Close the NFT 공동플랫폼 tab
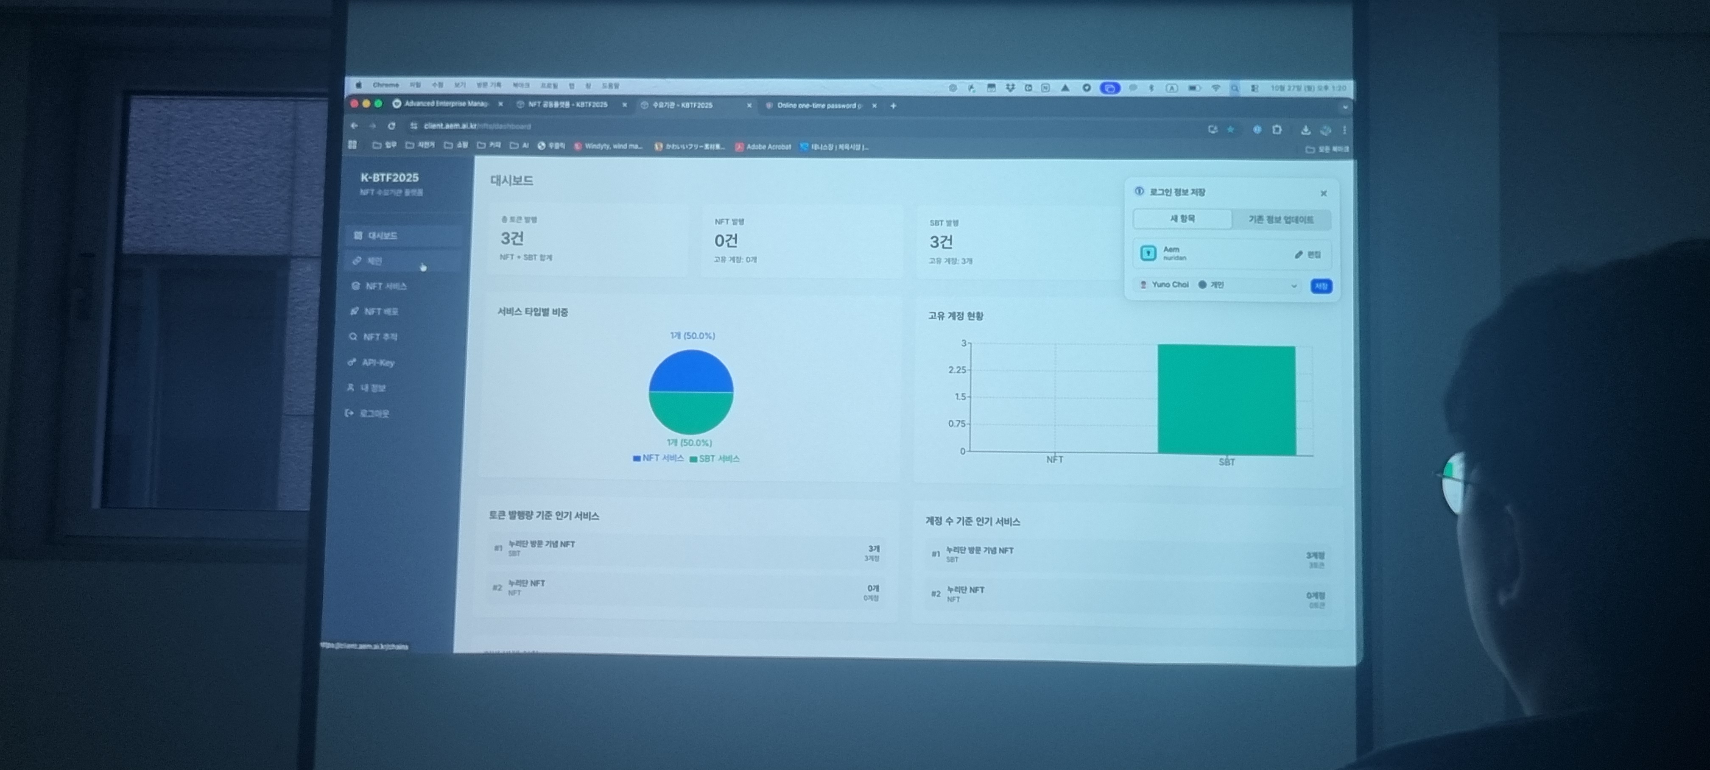Screen dimensions: 1710x770 [x=625, y=104]
